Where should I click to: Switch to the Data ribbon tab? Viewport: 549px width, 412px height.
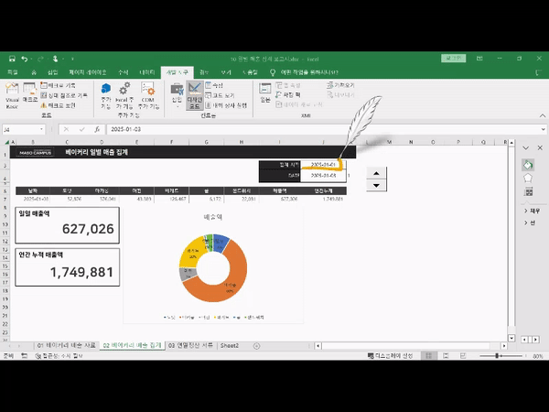point(146,71)
